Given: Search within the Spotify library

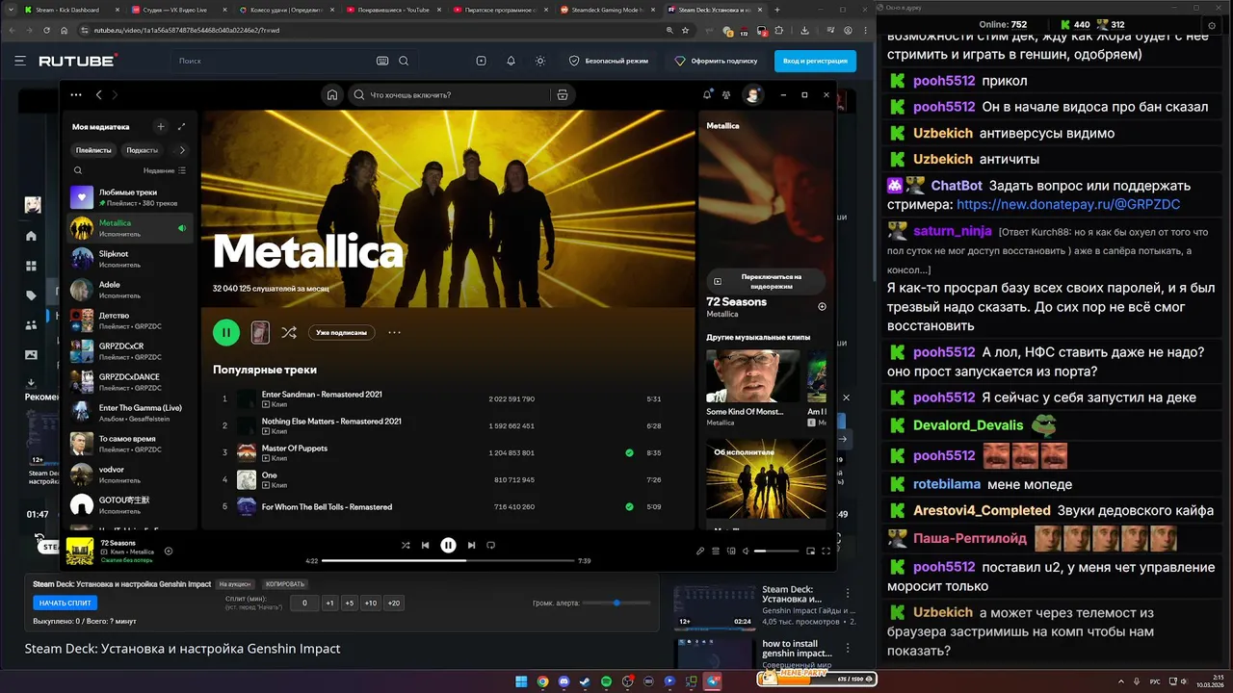Looking at the screenshot, I should click(78, 170).
